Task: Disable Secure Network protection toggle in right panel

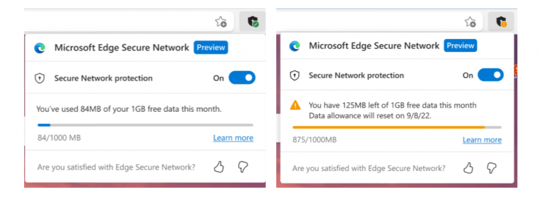Action: 491,75
